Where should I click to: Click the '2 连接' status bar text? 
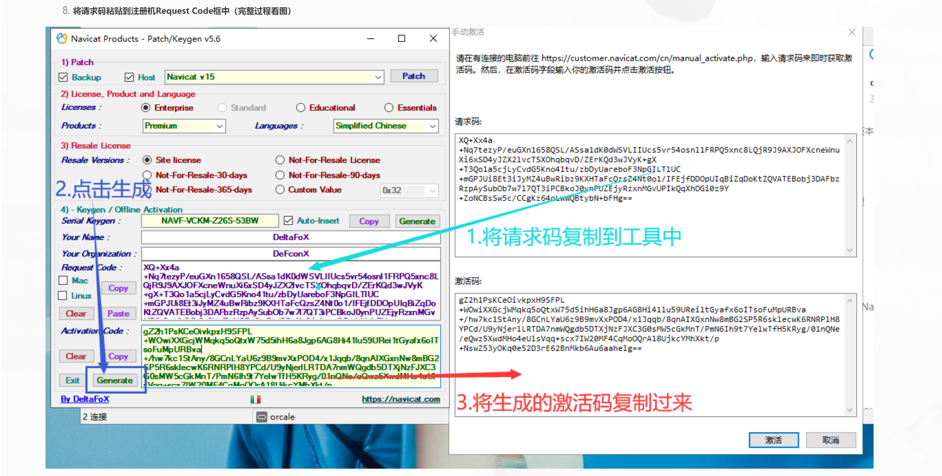coord(95,417)
